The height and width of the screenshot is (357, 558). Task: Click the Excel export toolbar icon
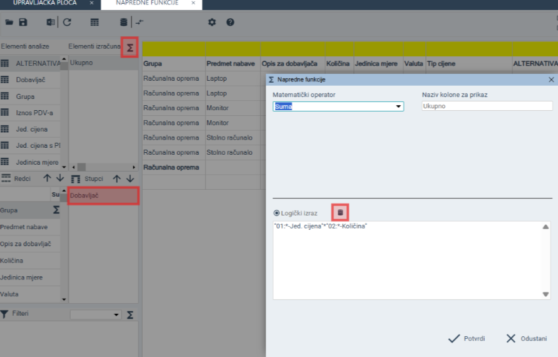[x=50, y=23]
